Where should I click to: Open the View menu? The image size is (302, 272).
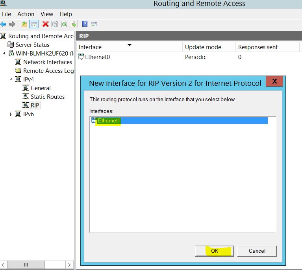[47, 14]
